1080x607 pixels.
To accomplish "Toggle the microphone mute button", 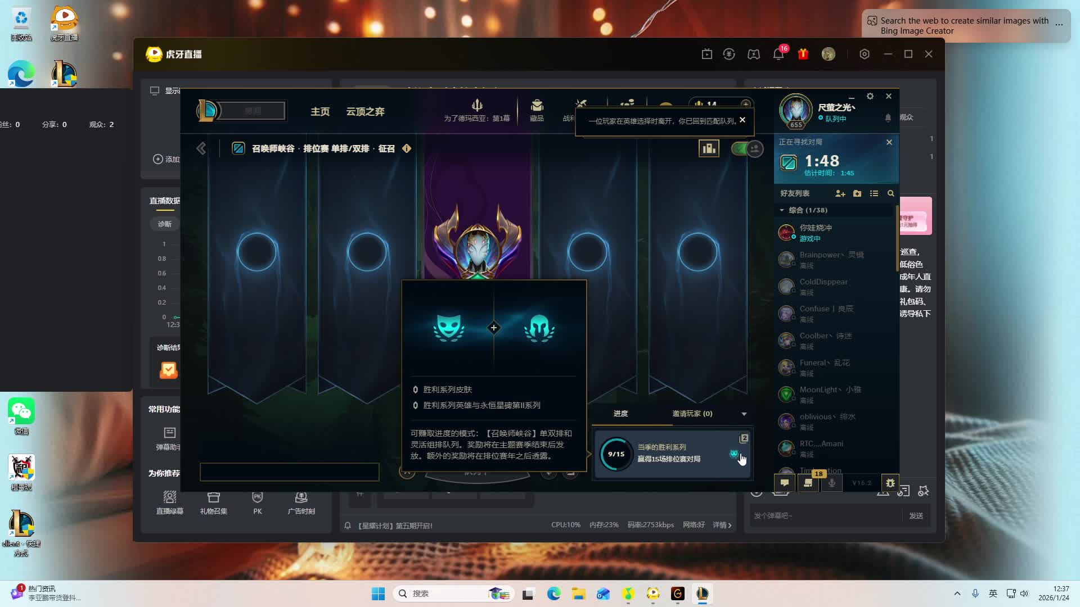I will 832,483.
